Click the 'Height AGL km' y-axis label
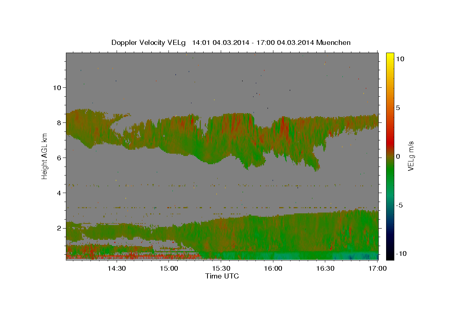This screenshot has width=468, height=312. 44,156
